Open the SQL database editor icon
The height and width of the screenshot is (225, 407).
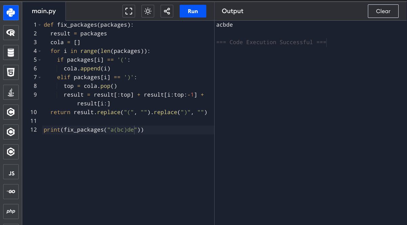point(11,53)
